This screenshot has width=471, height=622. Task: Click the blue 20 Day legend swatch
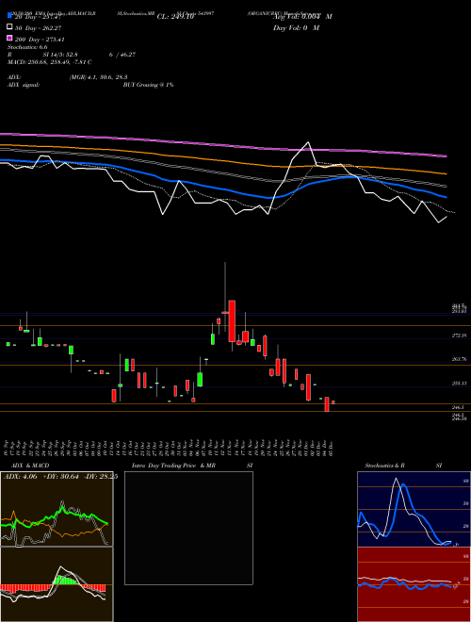(x=9, y=15)
